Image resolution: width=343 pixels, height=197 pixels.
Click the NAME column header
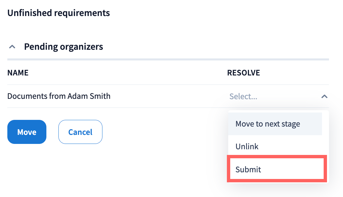[x=18, y=73]
